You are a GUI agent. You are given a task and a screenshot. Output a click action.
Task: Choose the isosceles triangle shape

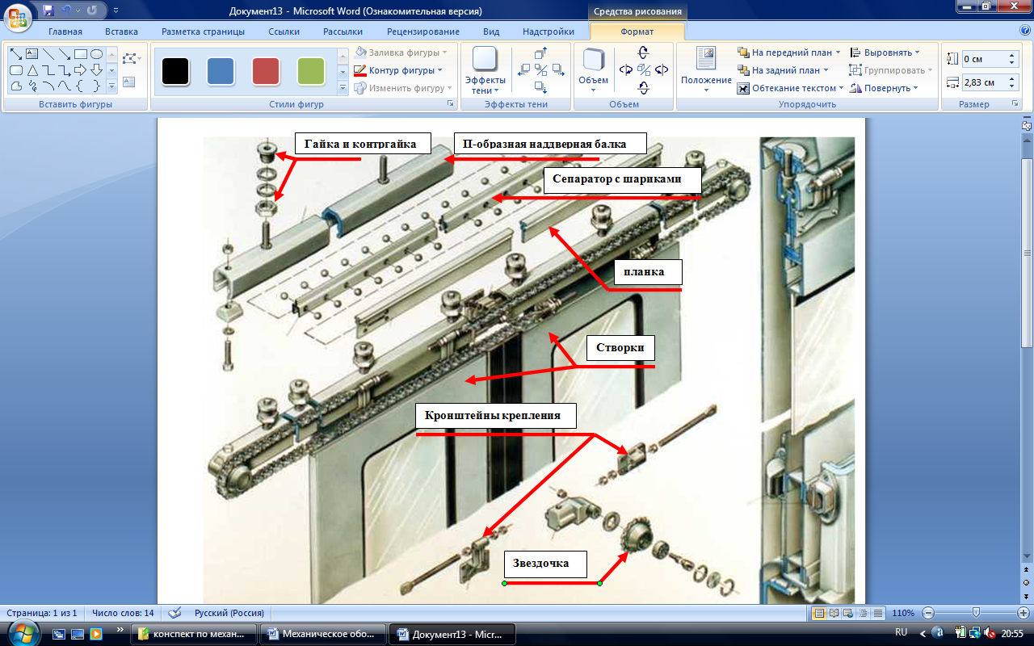pyautogui.click(x=32, y=70)
